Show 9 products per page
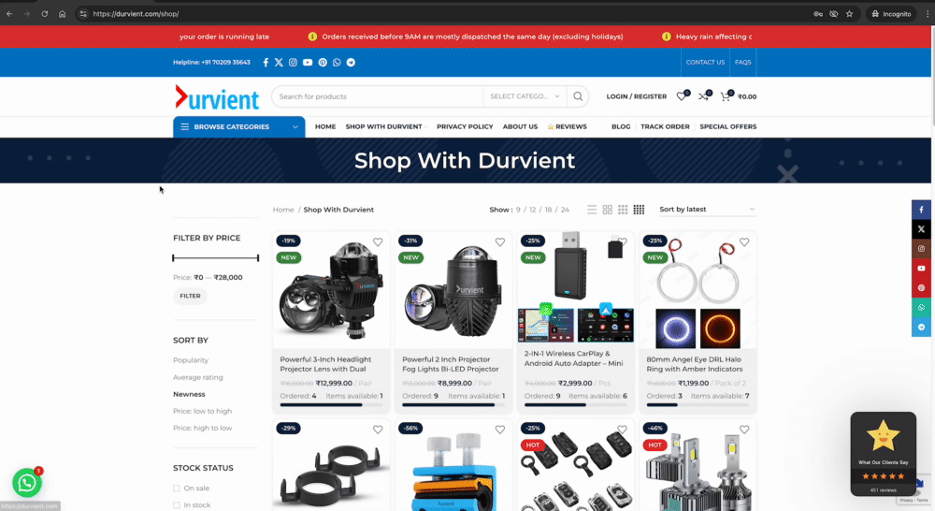This screenshot has height=511, width=935. 518,210
